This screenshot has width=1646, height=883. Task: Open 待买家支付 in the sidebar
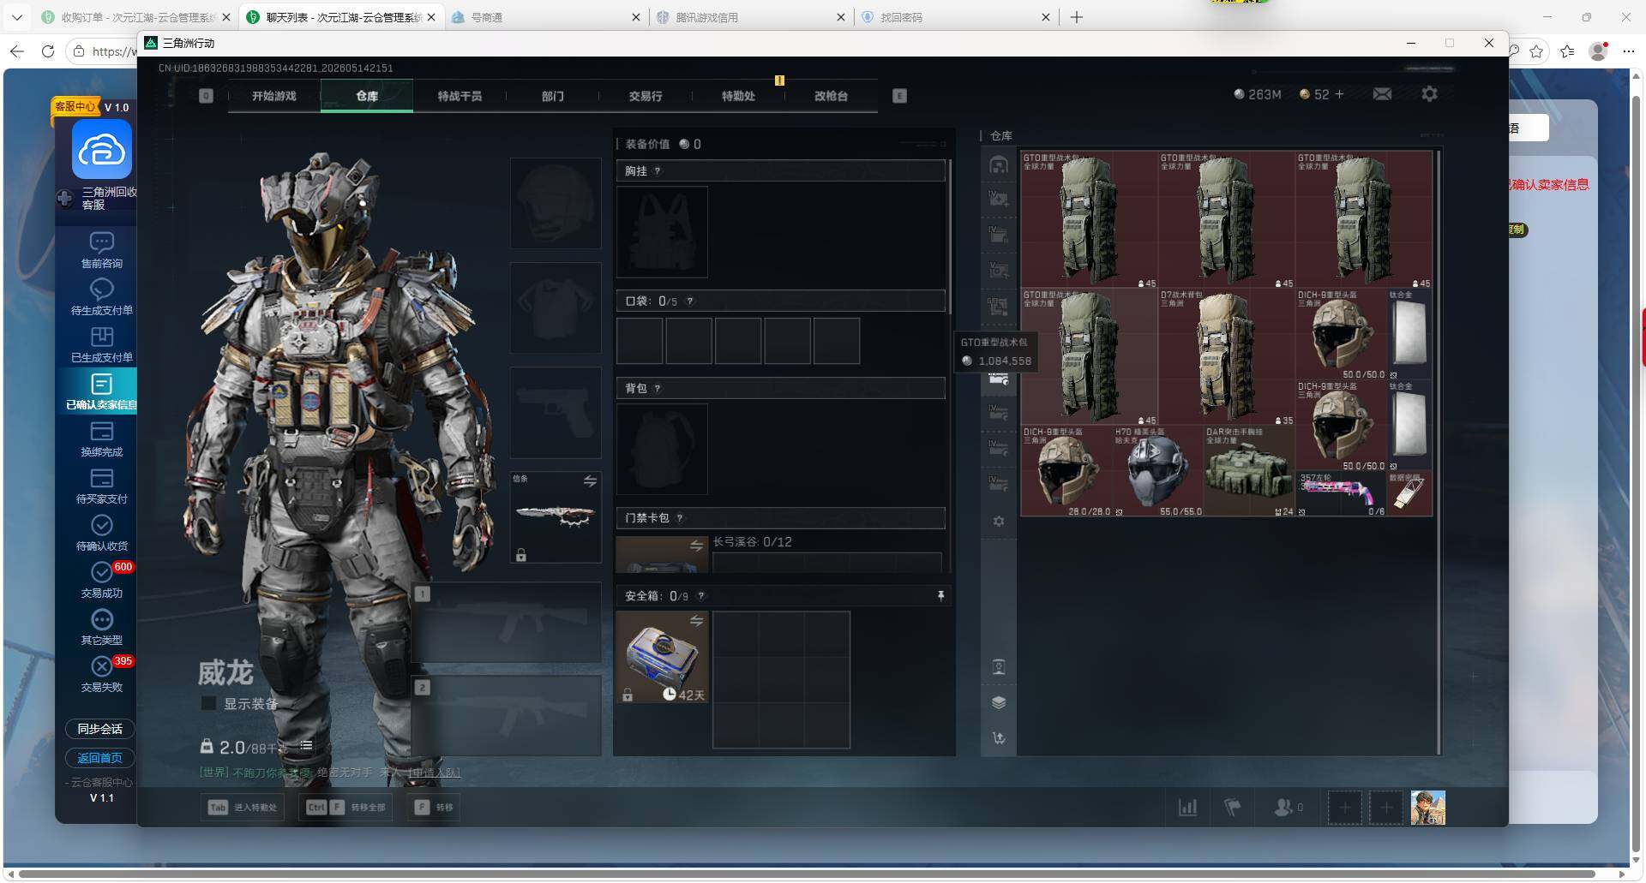pyautogui.click(x=101, y=486)
